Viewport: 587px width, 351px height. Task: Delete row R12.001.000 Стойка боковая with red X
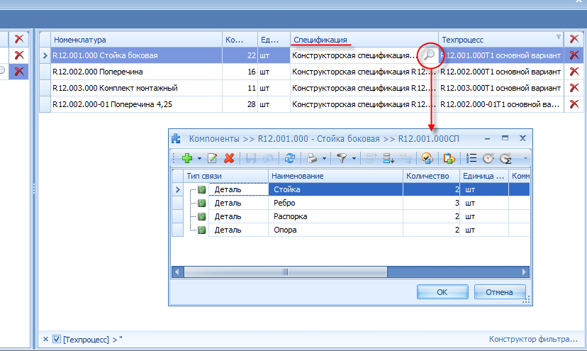point(574,55)
